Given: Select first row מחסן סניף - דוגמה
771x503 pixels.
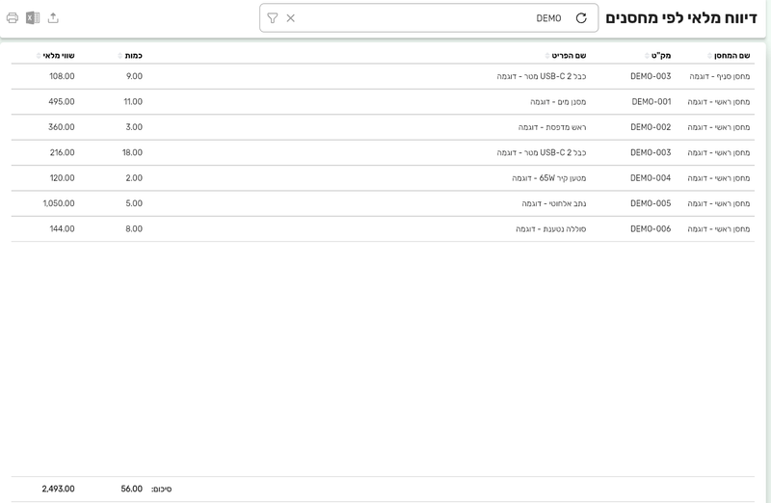Looking at the screenshot, I should pyautogui.click(x=383, y=76).
